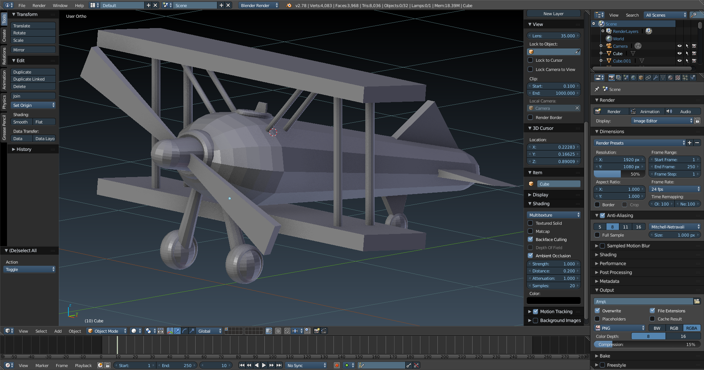Enable Lock Camera to View checkbox

click(530, 69)
